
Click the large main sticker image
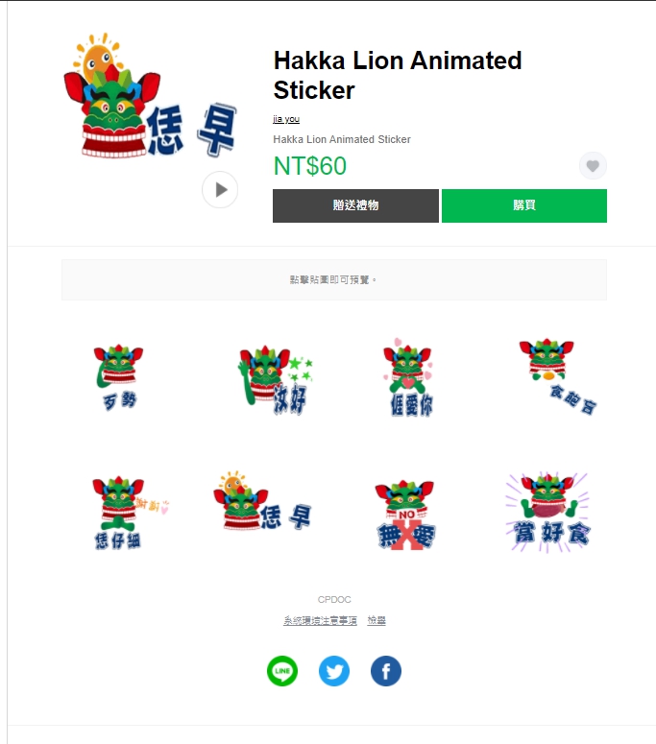coord(150,95)
